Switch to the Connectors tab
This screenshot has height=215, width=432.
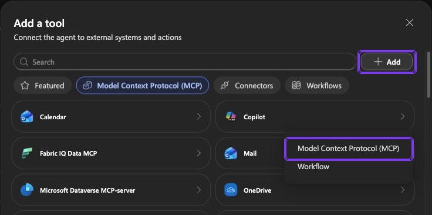tap(247, 86)
